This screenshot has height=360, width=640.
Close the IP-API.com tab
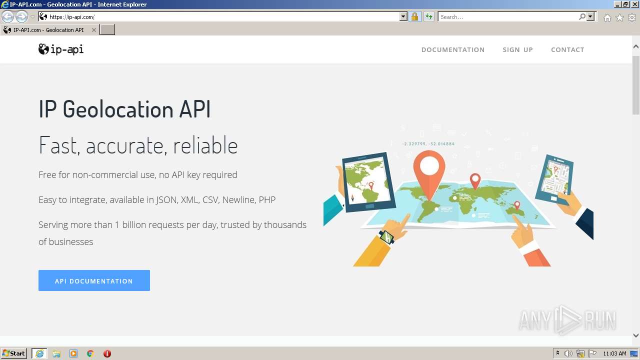(x=93, y=30)
